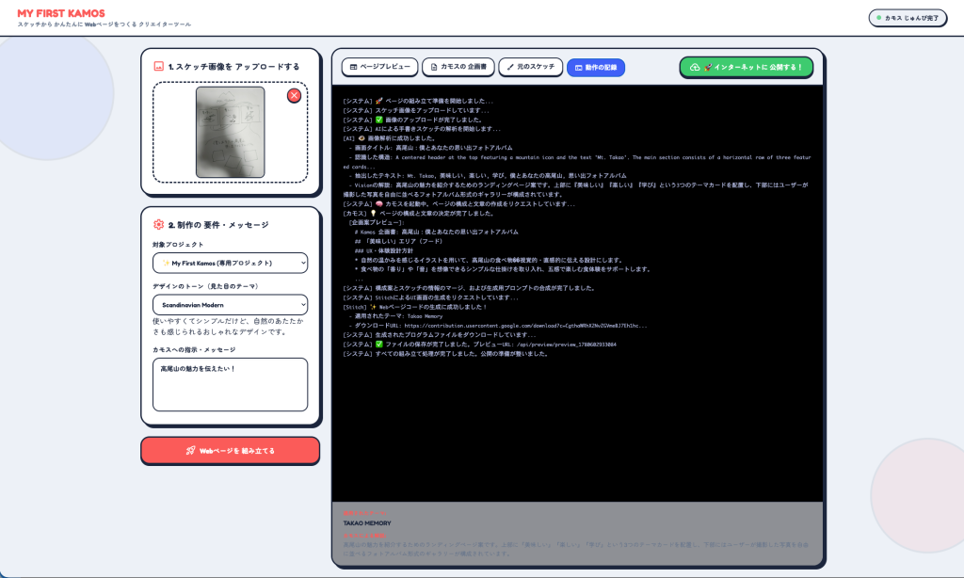Remove the uploaded sketch with the red X

coord(294,95)
